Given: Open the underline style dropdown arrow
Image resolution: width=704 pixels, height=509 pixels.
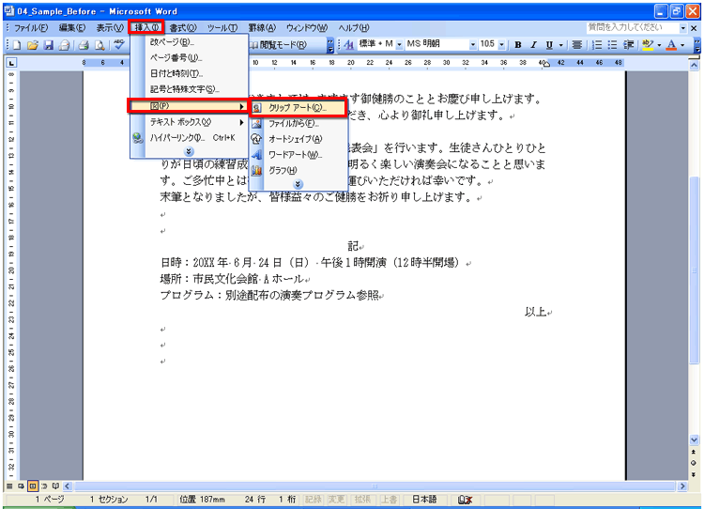Looking at the screenshot, I should 560,44.
